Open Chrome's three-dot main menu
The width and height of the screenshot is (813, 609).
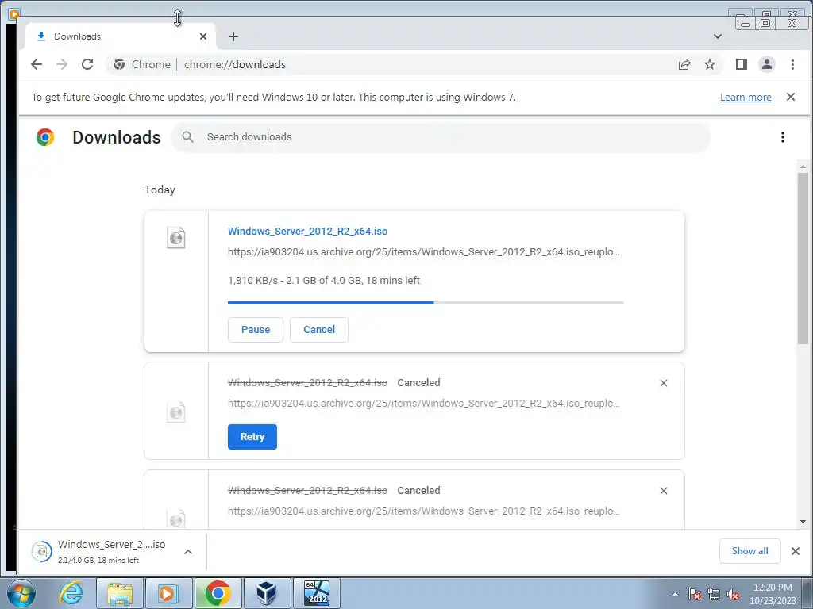point(792,64)
